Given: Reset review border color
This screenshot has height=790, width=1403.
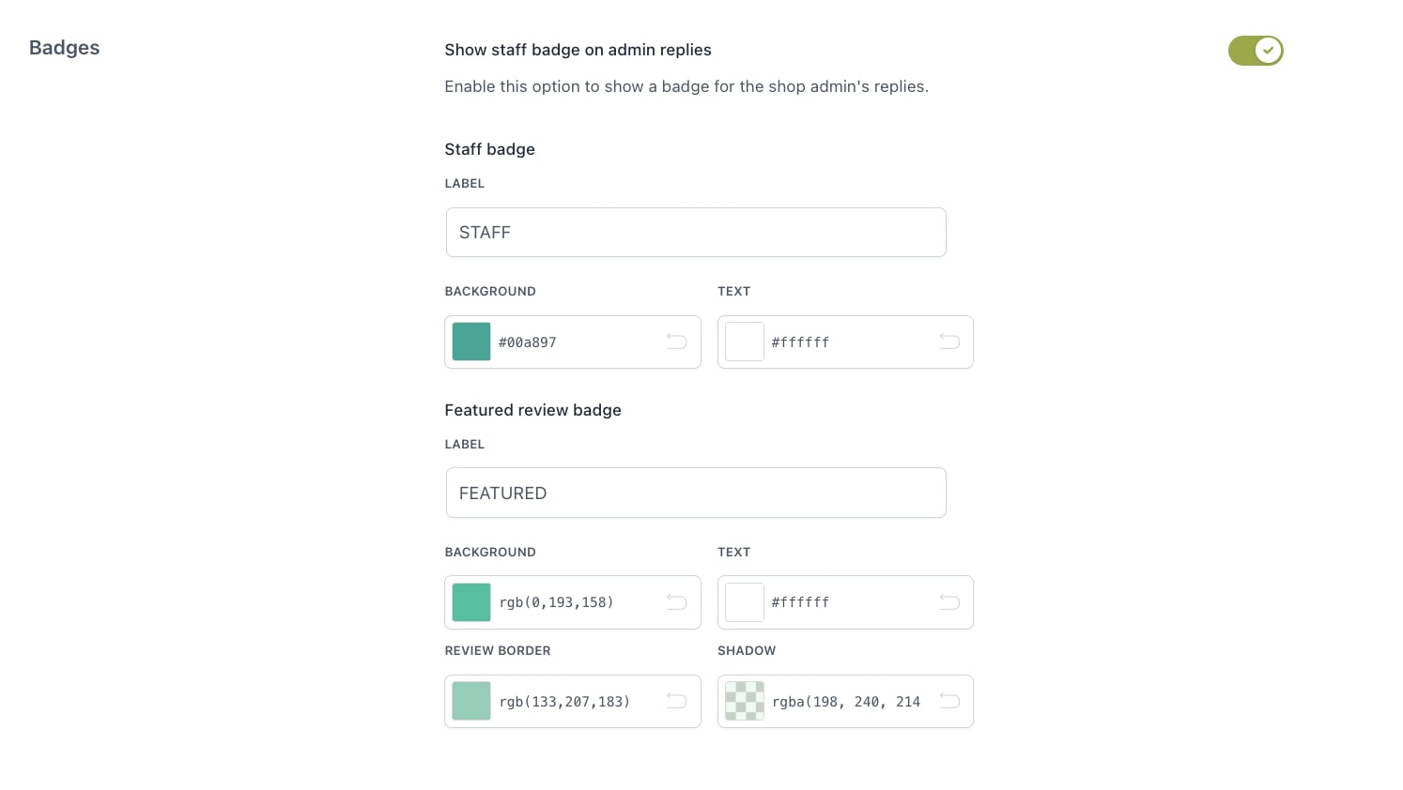Looking at the screenshot, I should point(676,701).
